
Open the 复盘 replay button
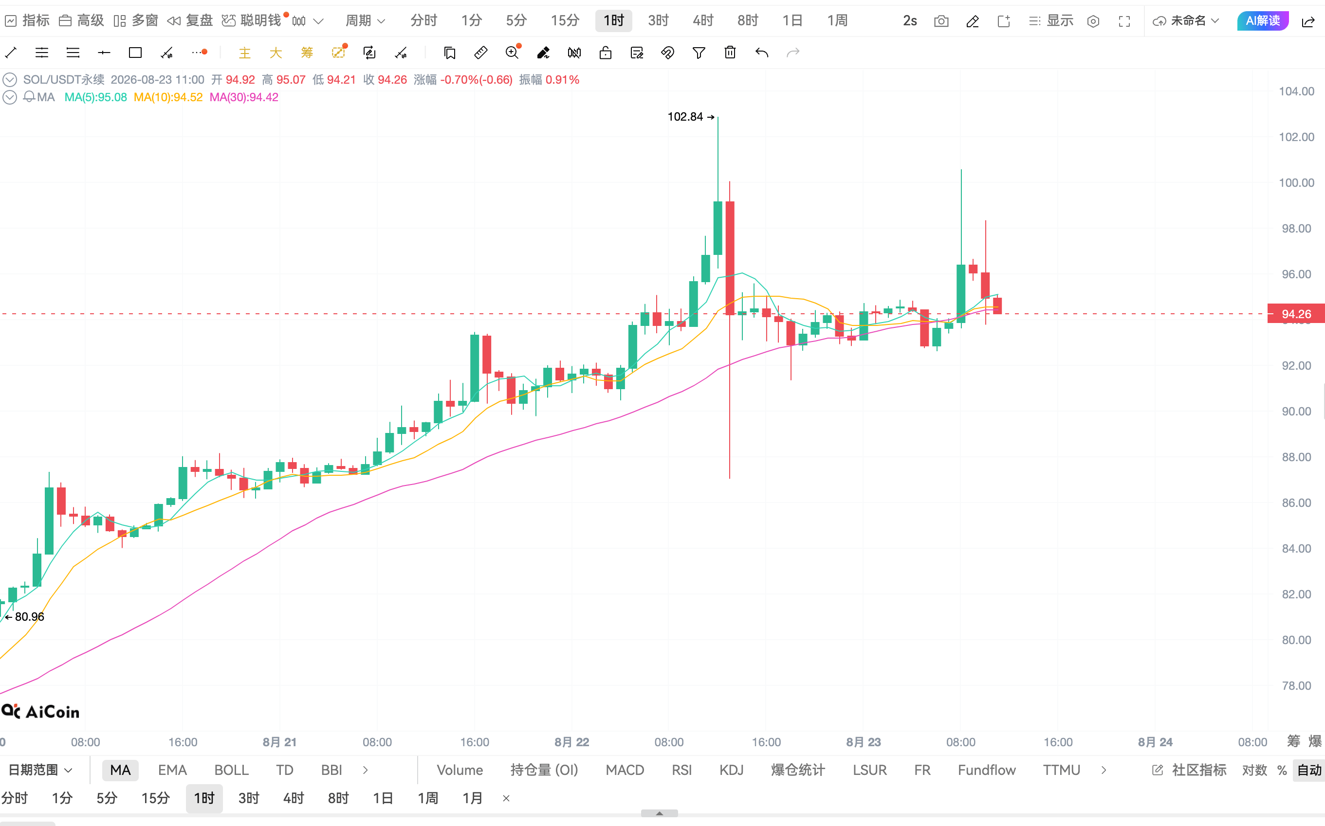point(190,21)
